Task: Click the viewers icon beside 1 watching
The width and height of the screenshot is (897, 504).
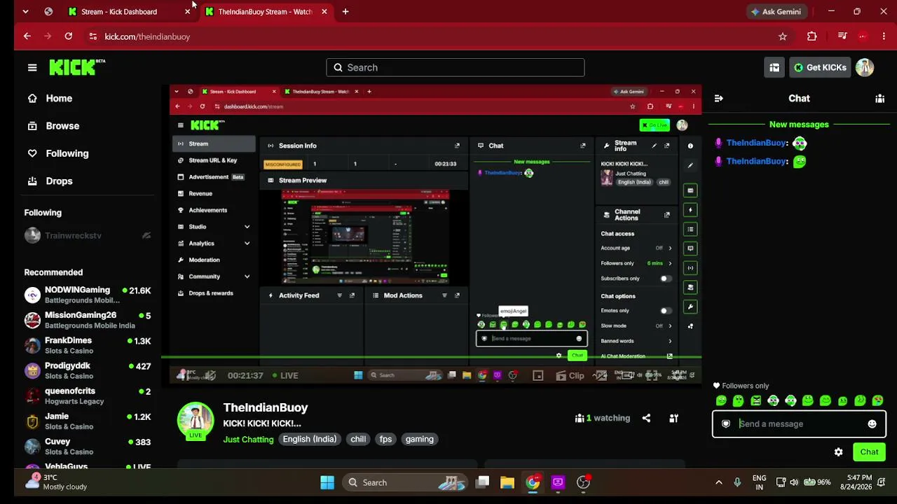Action: tap(580, 418)
